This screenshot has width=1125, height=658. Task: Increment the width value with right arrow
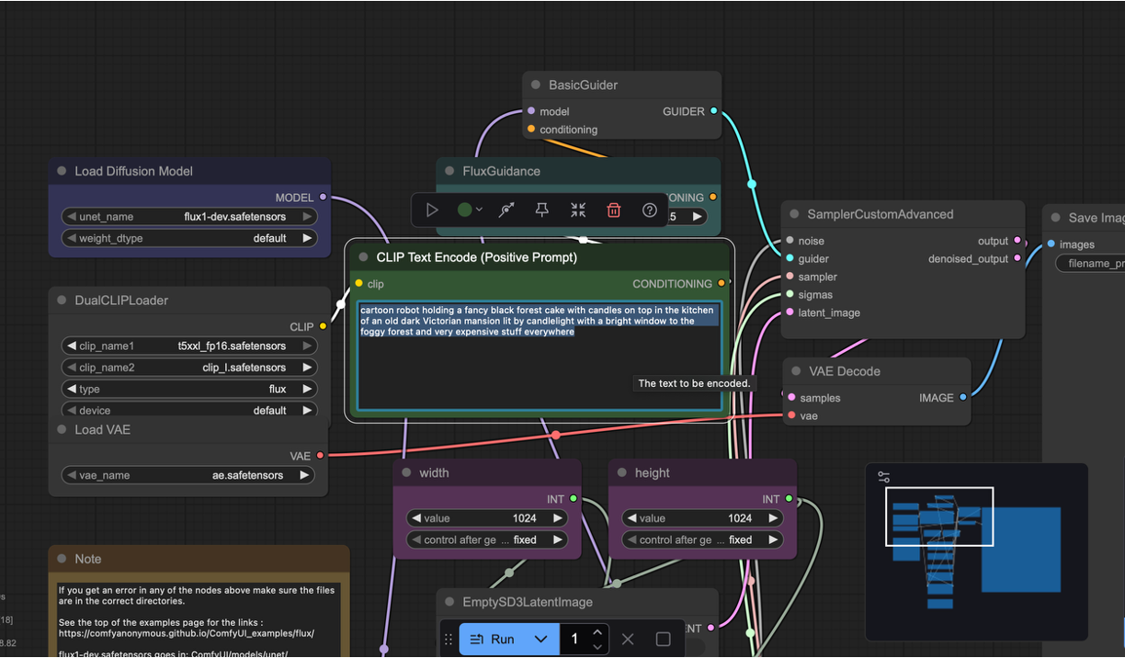coord(557,518)
